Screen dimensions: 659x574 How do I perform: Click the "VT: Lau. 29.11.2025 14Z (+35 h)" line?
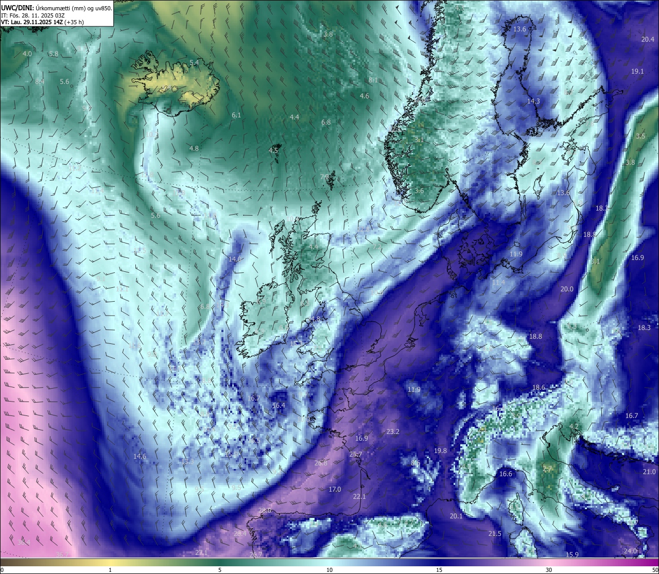pos(42,22)
